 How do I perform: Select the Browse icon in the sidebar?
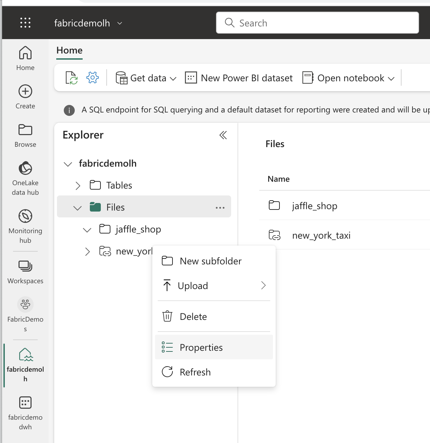tap(25, 130)
